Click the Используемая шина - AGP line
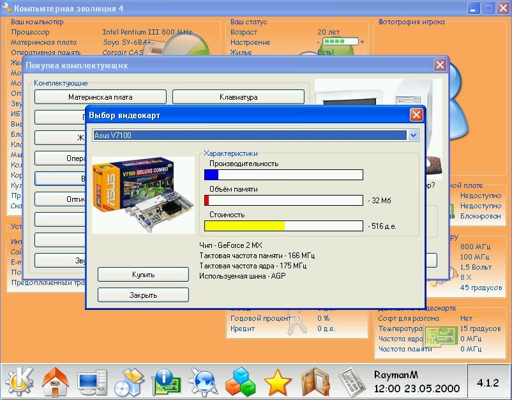The width and height of the screenshot is (512, 400). pos(243,276)
